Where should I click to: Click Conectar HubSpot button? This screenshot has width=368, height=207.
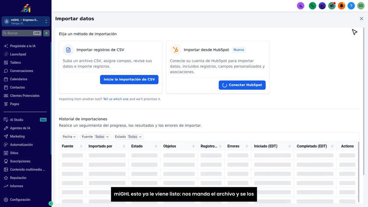pos(242,85)
